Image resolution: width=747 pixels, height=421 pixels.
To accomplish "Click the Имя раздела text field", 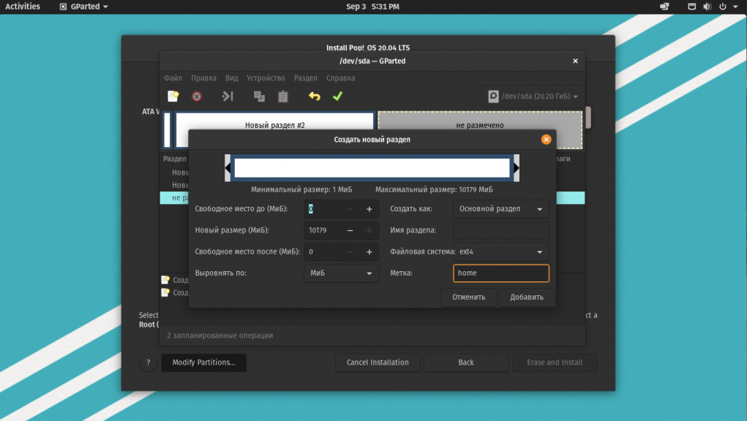I will 500,231.
